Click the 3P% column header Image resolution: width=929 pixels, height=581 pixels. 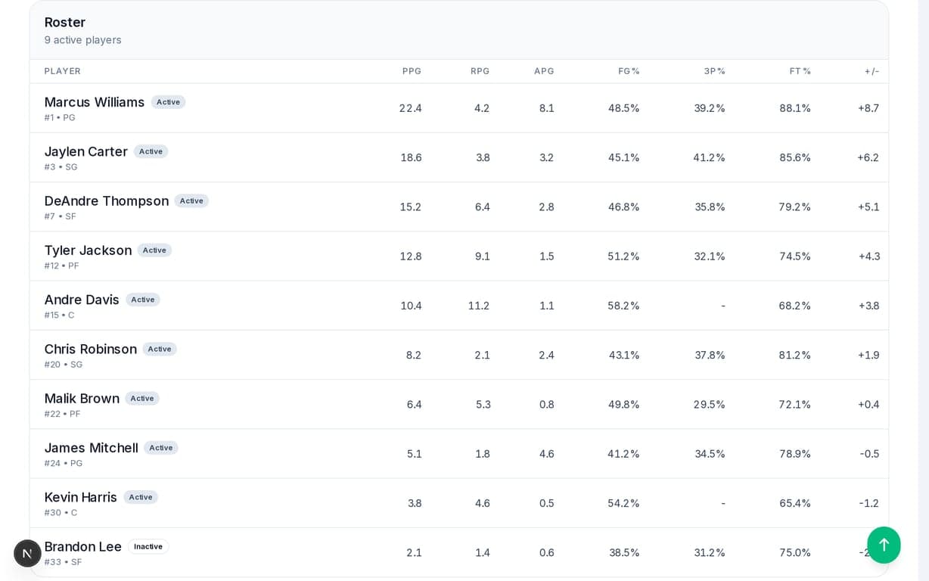pyautogui.click(x=714, y=71)
